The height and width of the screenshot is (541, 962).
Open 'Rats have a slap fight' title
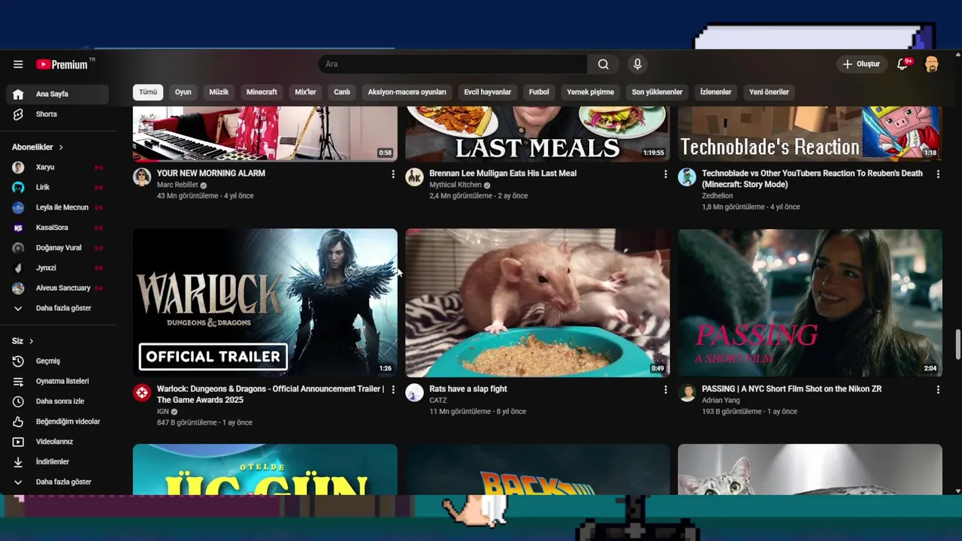click(468, 389)
